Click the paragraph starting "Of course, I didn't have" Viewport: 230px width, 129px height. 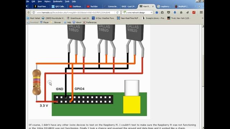(112, 126)
